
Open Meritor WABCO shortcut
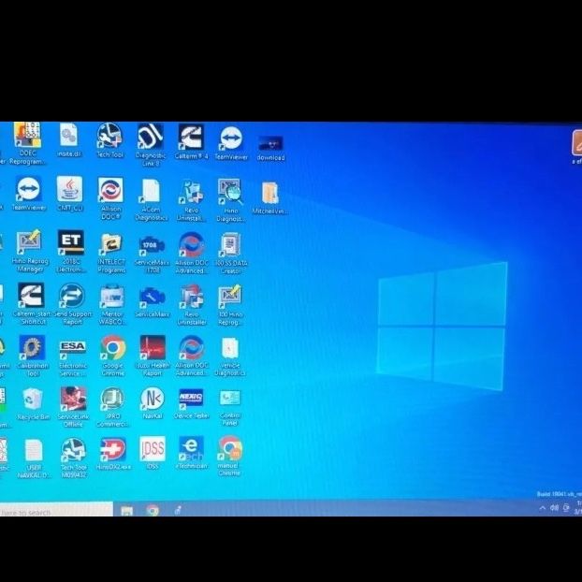[x=111, y=305]
